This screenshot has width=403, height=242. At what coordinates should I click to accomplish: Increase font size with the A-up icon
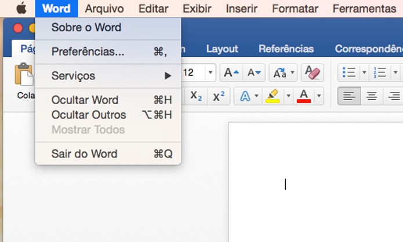[231, 73]
